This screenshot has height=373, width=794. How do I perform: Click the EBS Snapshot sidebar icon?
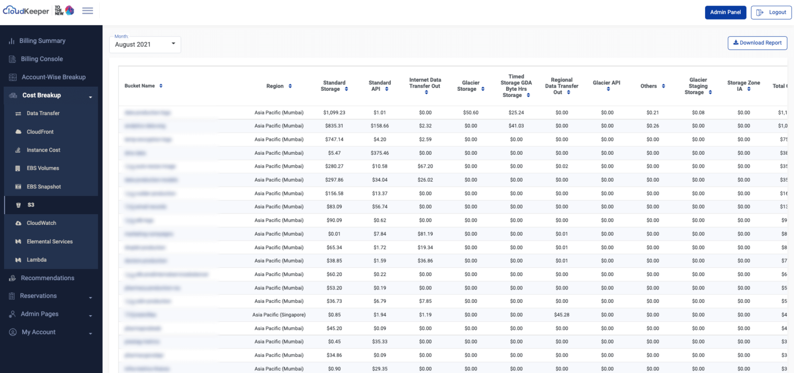coord(19,186)
